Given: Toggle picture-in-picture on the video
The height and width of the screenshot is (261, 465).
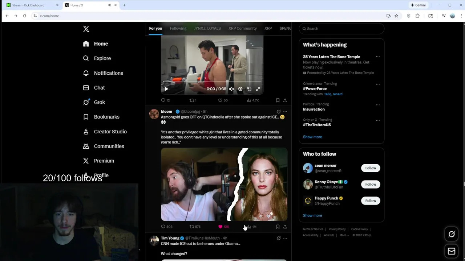Looking at the screenshot, I should (x=249, y=89).
